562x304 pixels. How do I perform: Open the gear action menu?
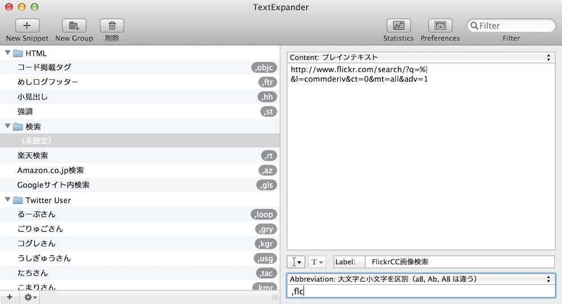(x=30, y=297)
